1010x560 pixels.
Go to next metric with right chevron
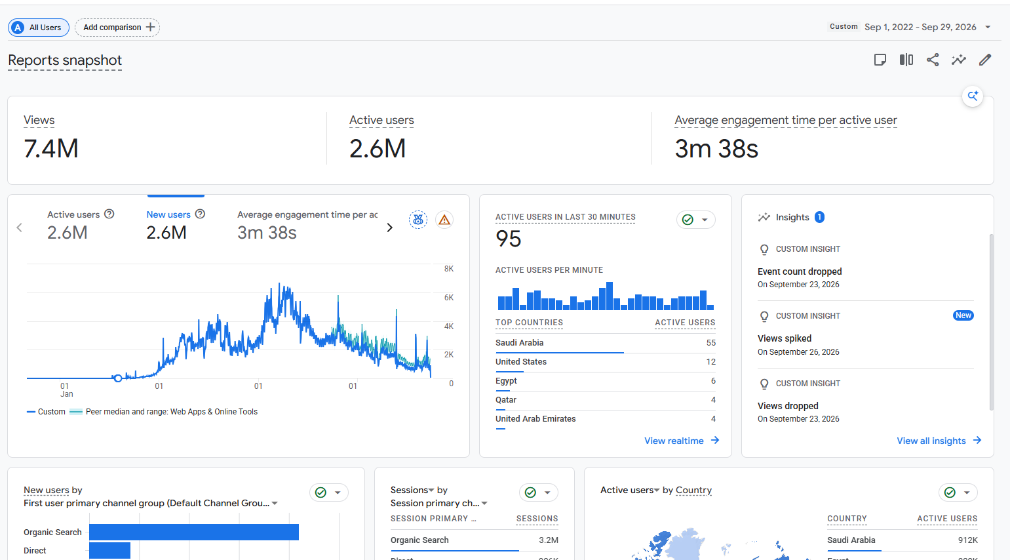click(x=389, y=228)
